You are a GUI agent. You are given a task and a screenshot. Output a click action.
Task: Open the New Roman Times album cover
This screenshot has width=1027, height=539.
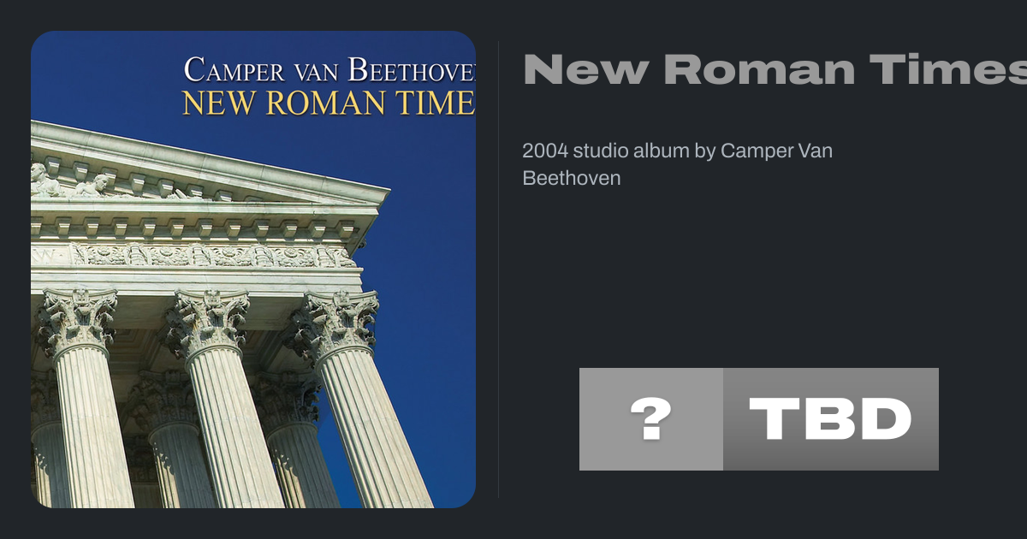coord(253,269)
